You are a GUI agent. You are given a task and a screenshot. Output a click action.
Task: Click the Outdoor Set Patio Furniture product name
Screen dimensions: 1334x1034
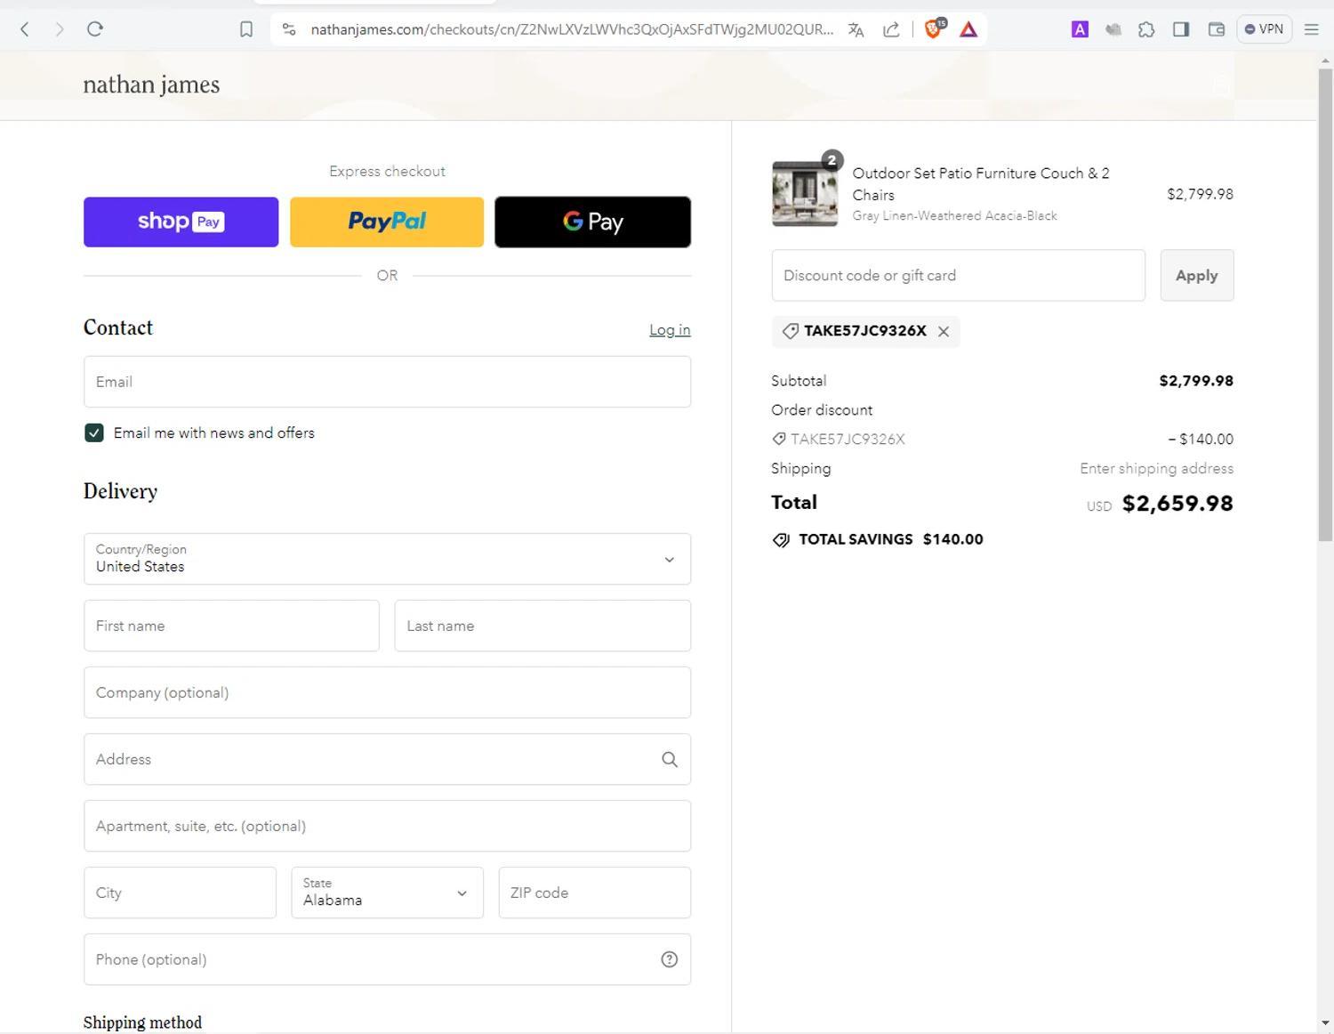980,183
